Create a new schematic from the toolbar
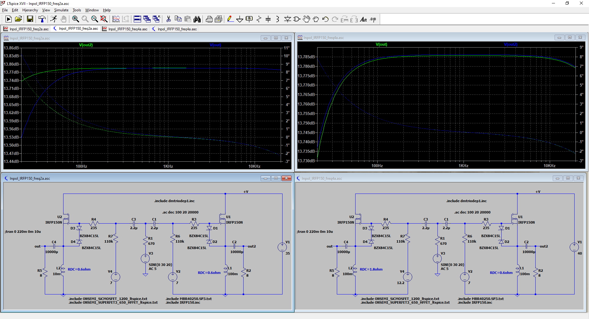The width and height of the screenshot is (589, 319). click(9, 19)
